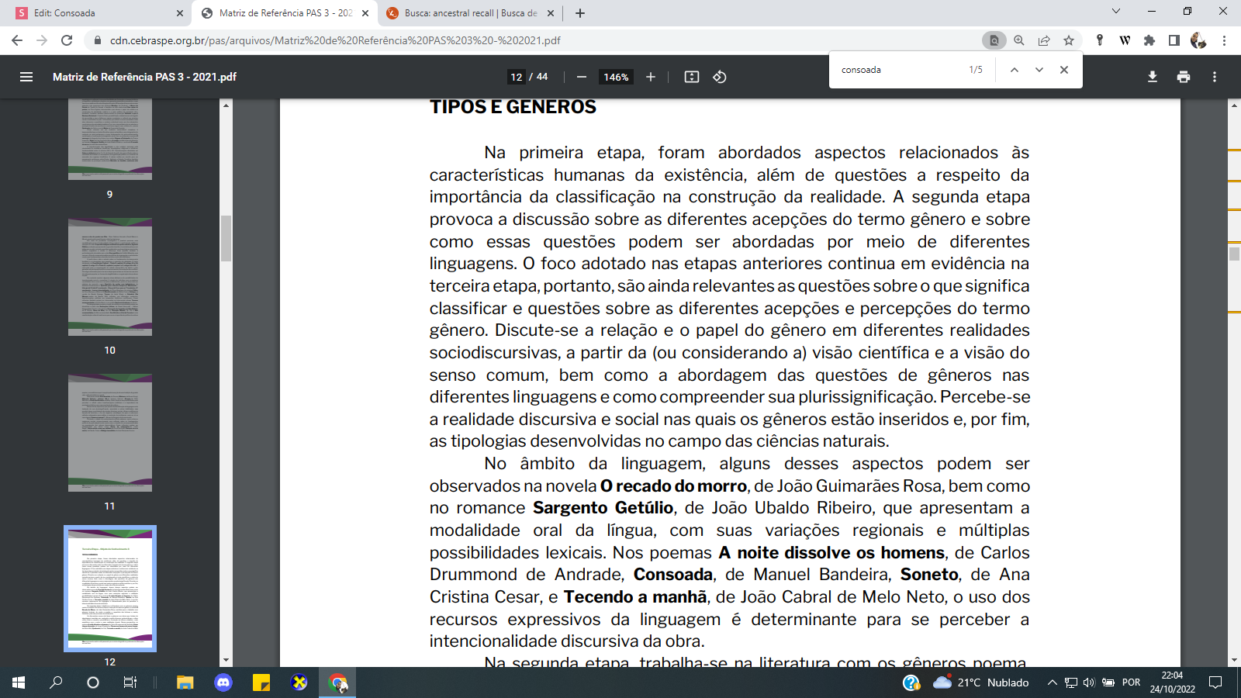
Task: Open the weather 21°C Nublado widget
Action: pos(980,682)
